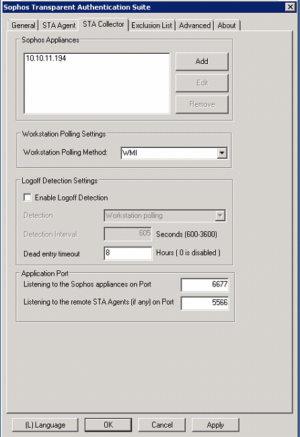Enable the Logoff Detection checkbox
Viewport: 300px width, 437px height.
coord(28,198)
